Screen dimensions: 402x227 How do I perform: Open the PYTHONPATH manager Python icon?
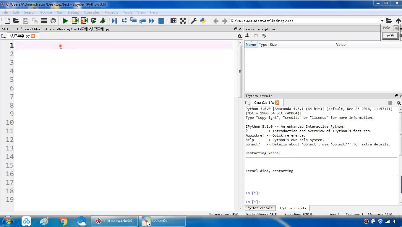pos(203,21)
